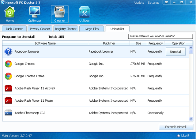Viewport: 196px width, 139px height.
Task: Click the Adobe Photoshop CS3 icon
Action: (8, 113)
